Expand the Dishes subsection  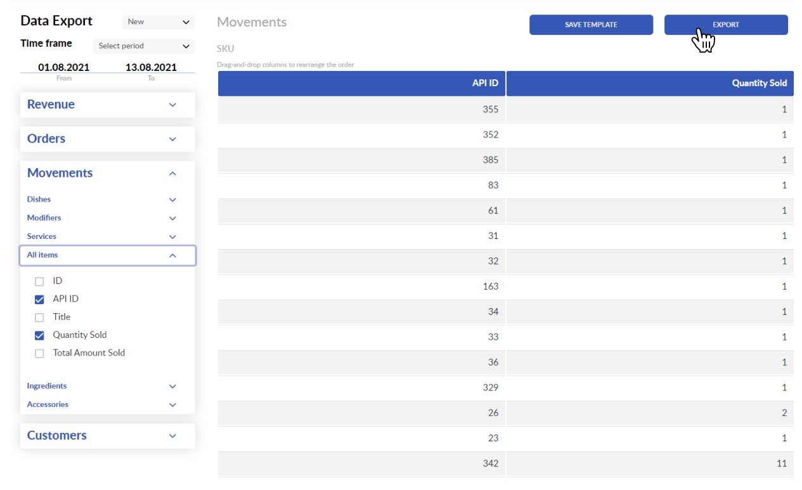coord(108,199)
